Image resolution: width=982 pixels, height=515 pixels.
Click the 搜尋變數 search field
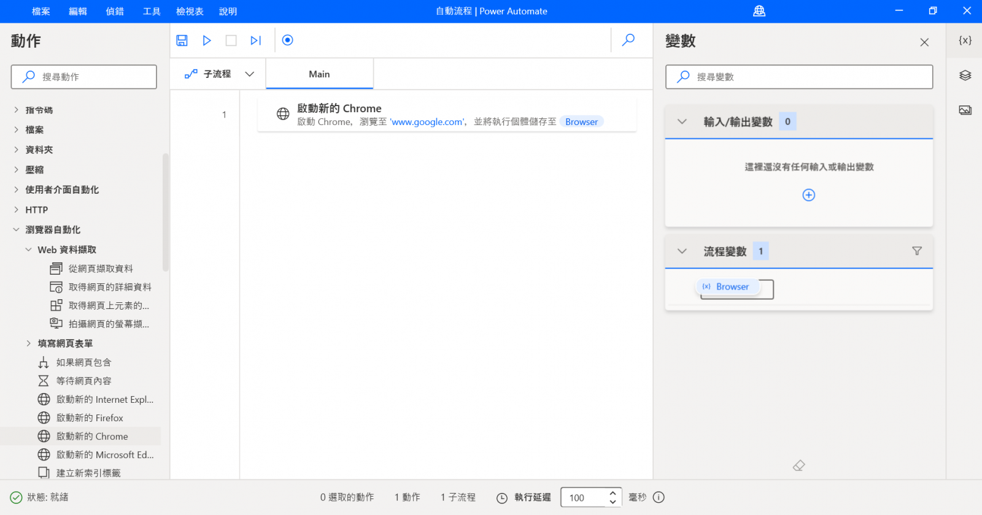pyautogui.click(x=799, y=77)
